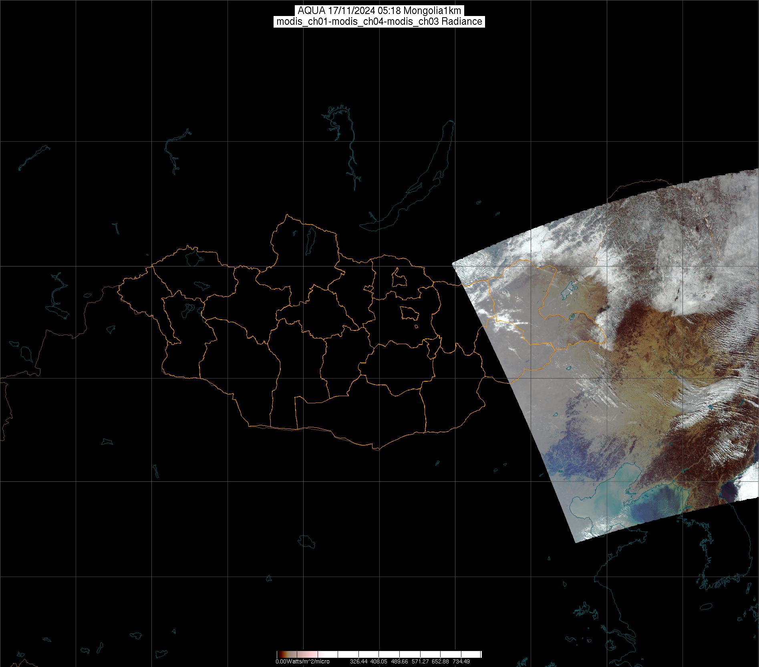
Task: Click the elongated lake in northern Mongolia
Action: point(310,238)
